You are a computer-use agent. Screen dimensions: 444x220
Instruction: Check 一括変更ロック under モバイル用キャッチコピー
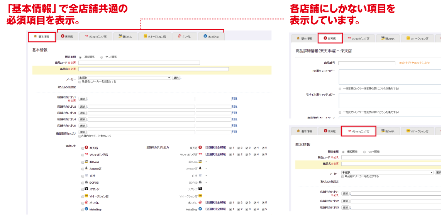[340, 112]
